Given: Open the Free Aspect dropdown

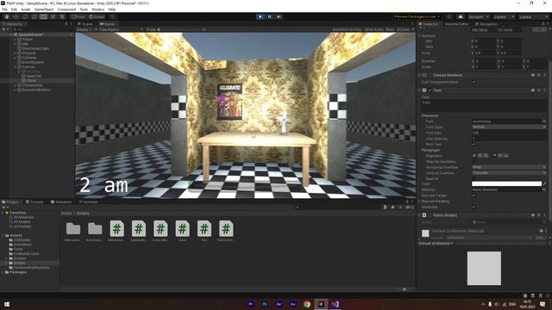Looking at the screenshot, I should click(x=121, y=29).
